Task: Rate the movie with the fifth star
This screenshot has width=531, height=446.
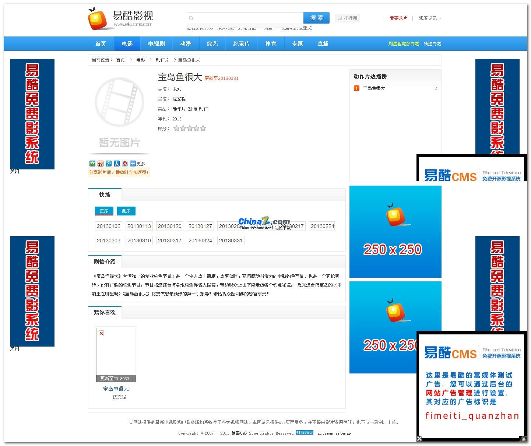Action: click(x=203, y=128)
